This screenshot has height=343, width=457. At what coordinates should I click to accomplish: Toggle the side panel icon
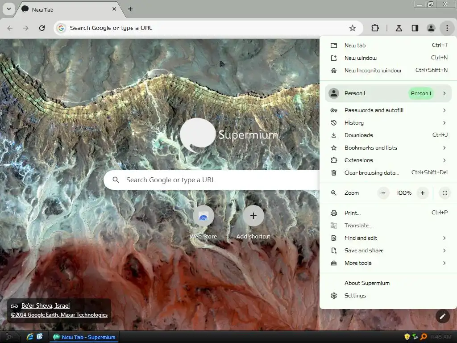(x=415, y=28)
